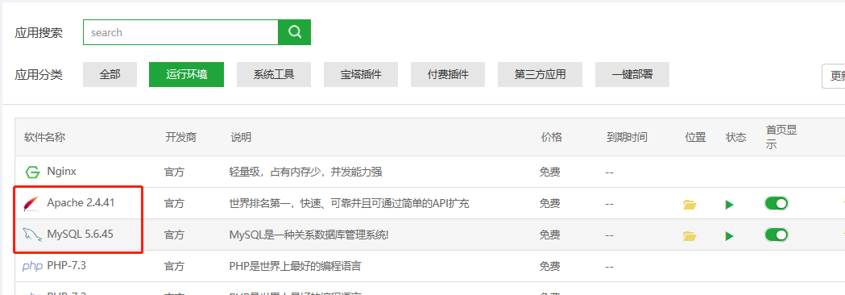Select the 付费插件 category tab
Screen dimensions: 845x295
coord(448,74)
